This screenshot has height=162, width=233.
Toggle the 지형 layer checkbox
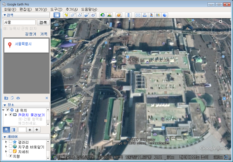pos(10,156)
